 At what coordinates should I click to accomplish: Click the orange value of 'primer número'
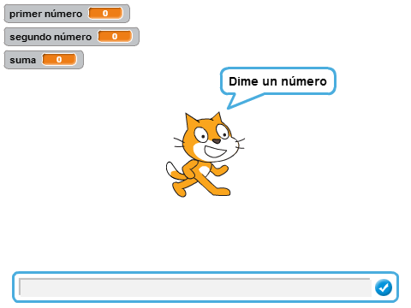click(x=105, y=13)
